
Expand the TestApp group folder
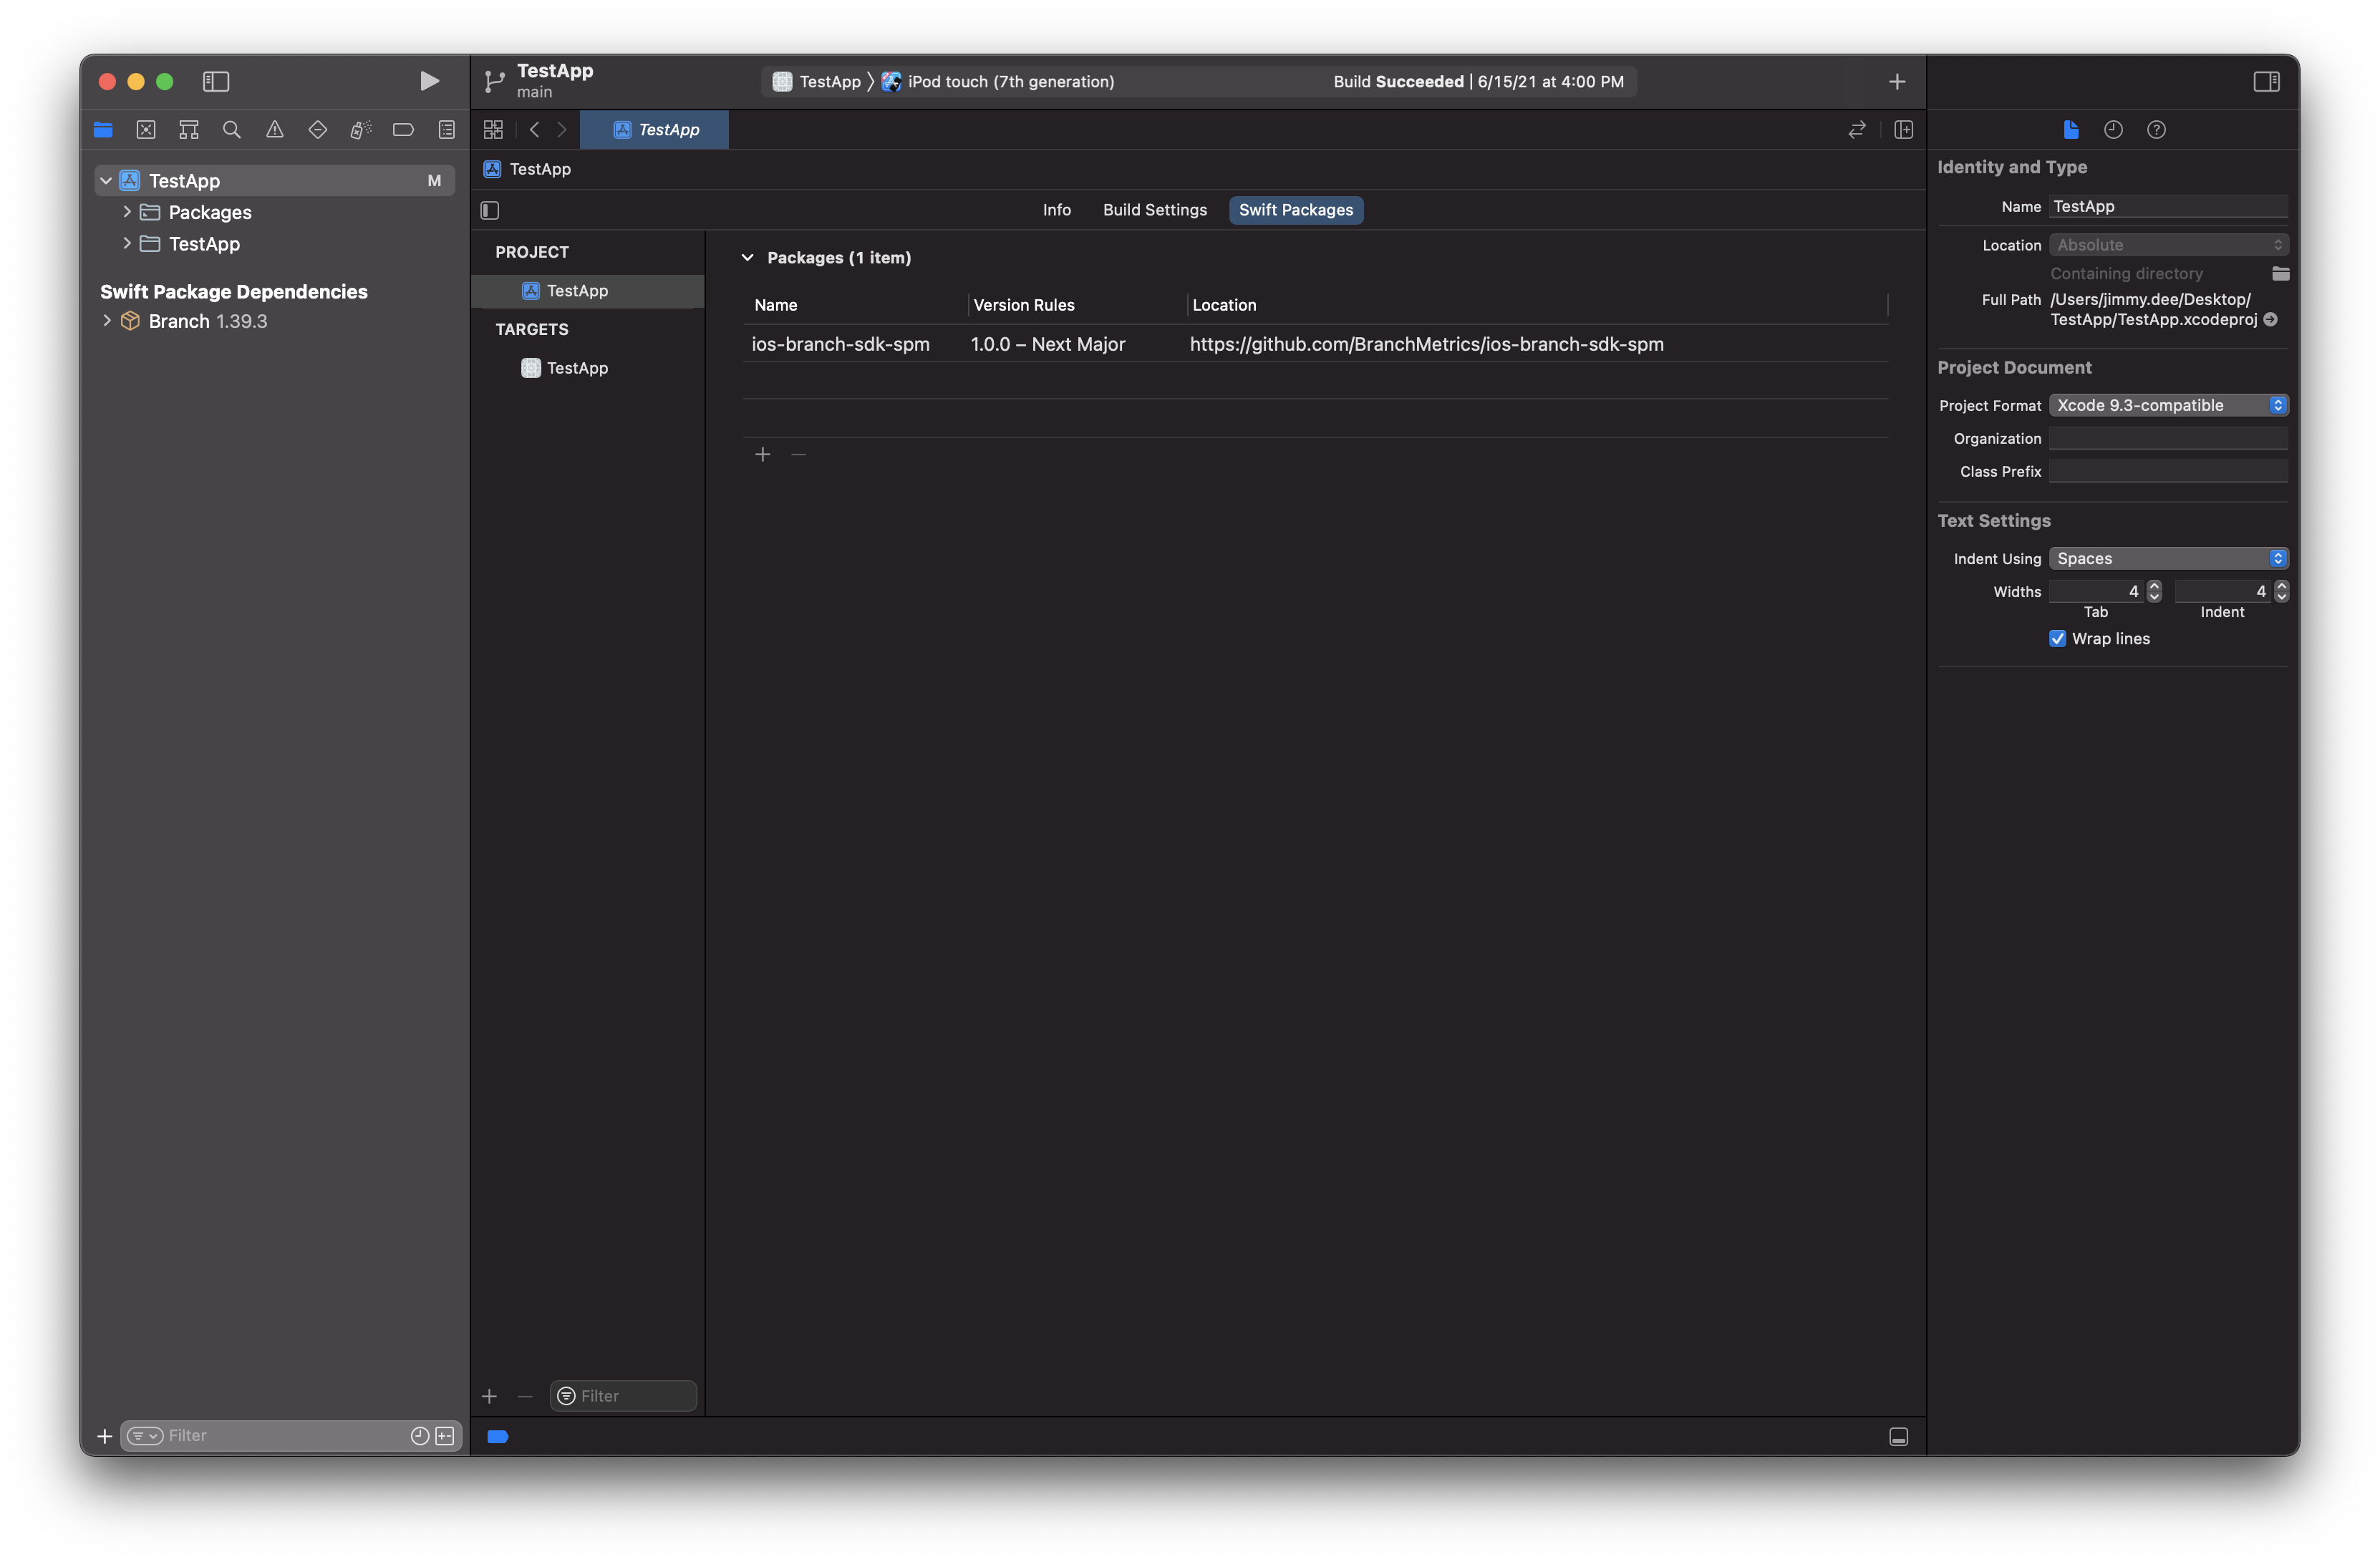pyautogui.click(x=127, y=243)
